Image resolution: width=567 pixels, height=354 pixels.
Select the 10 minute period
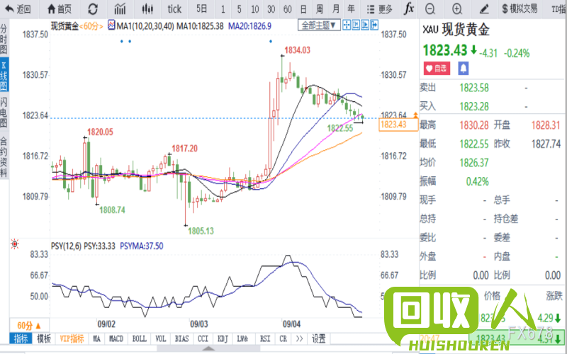[x=255, y=9]
